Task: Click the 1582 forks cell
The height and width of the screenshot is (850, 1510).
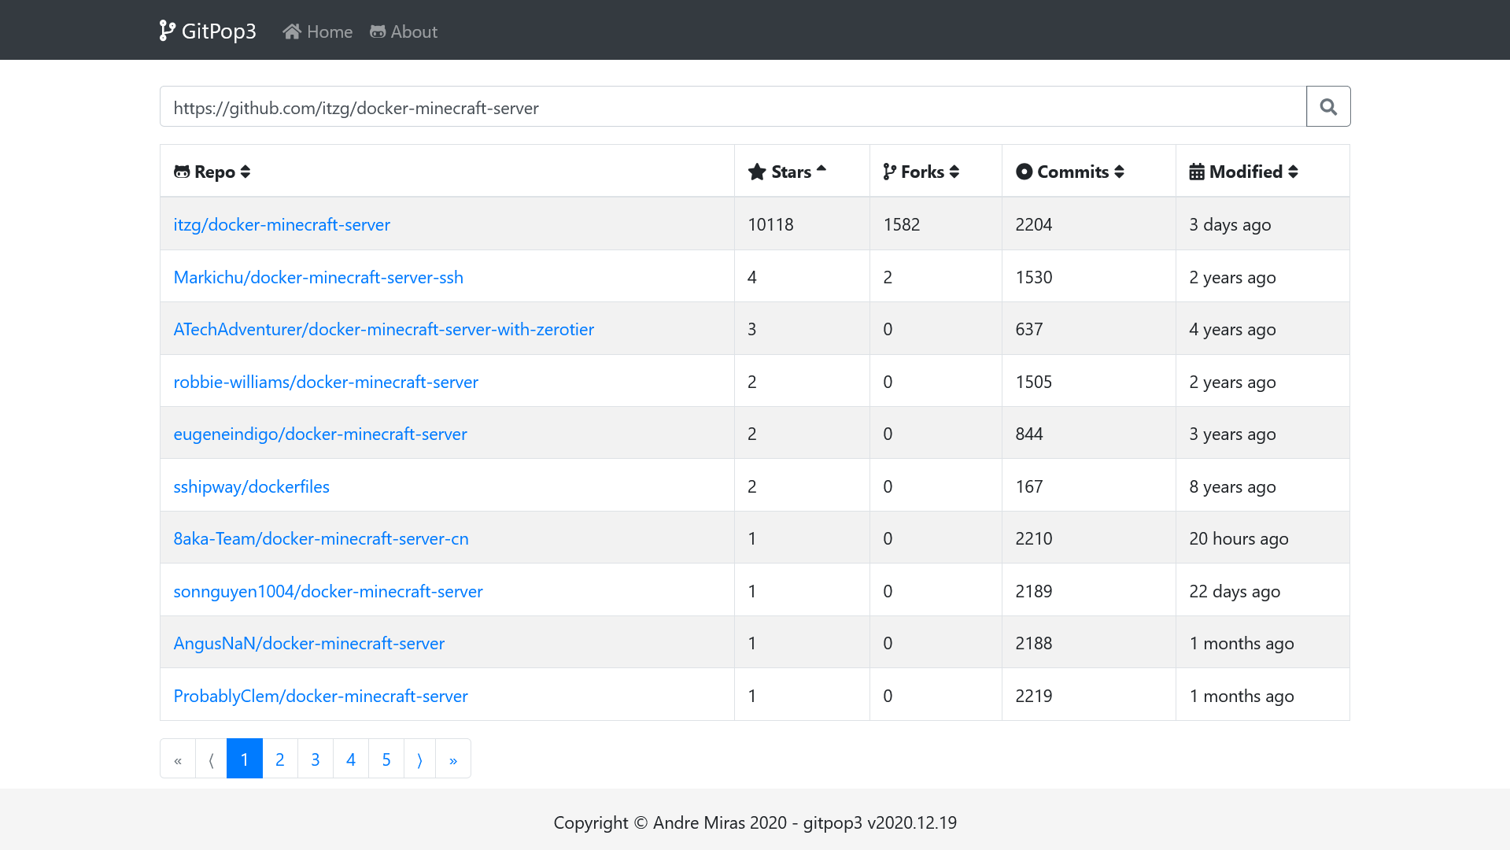Action: point(936,224)
